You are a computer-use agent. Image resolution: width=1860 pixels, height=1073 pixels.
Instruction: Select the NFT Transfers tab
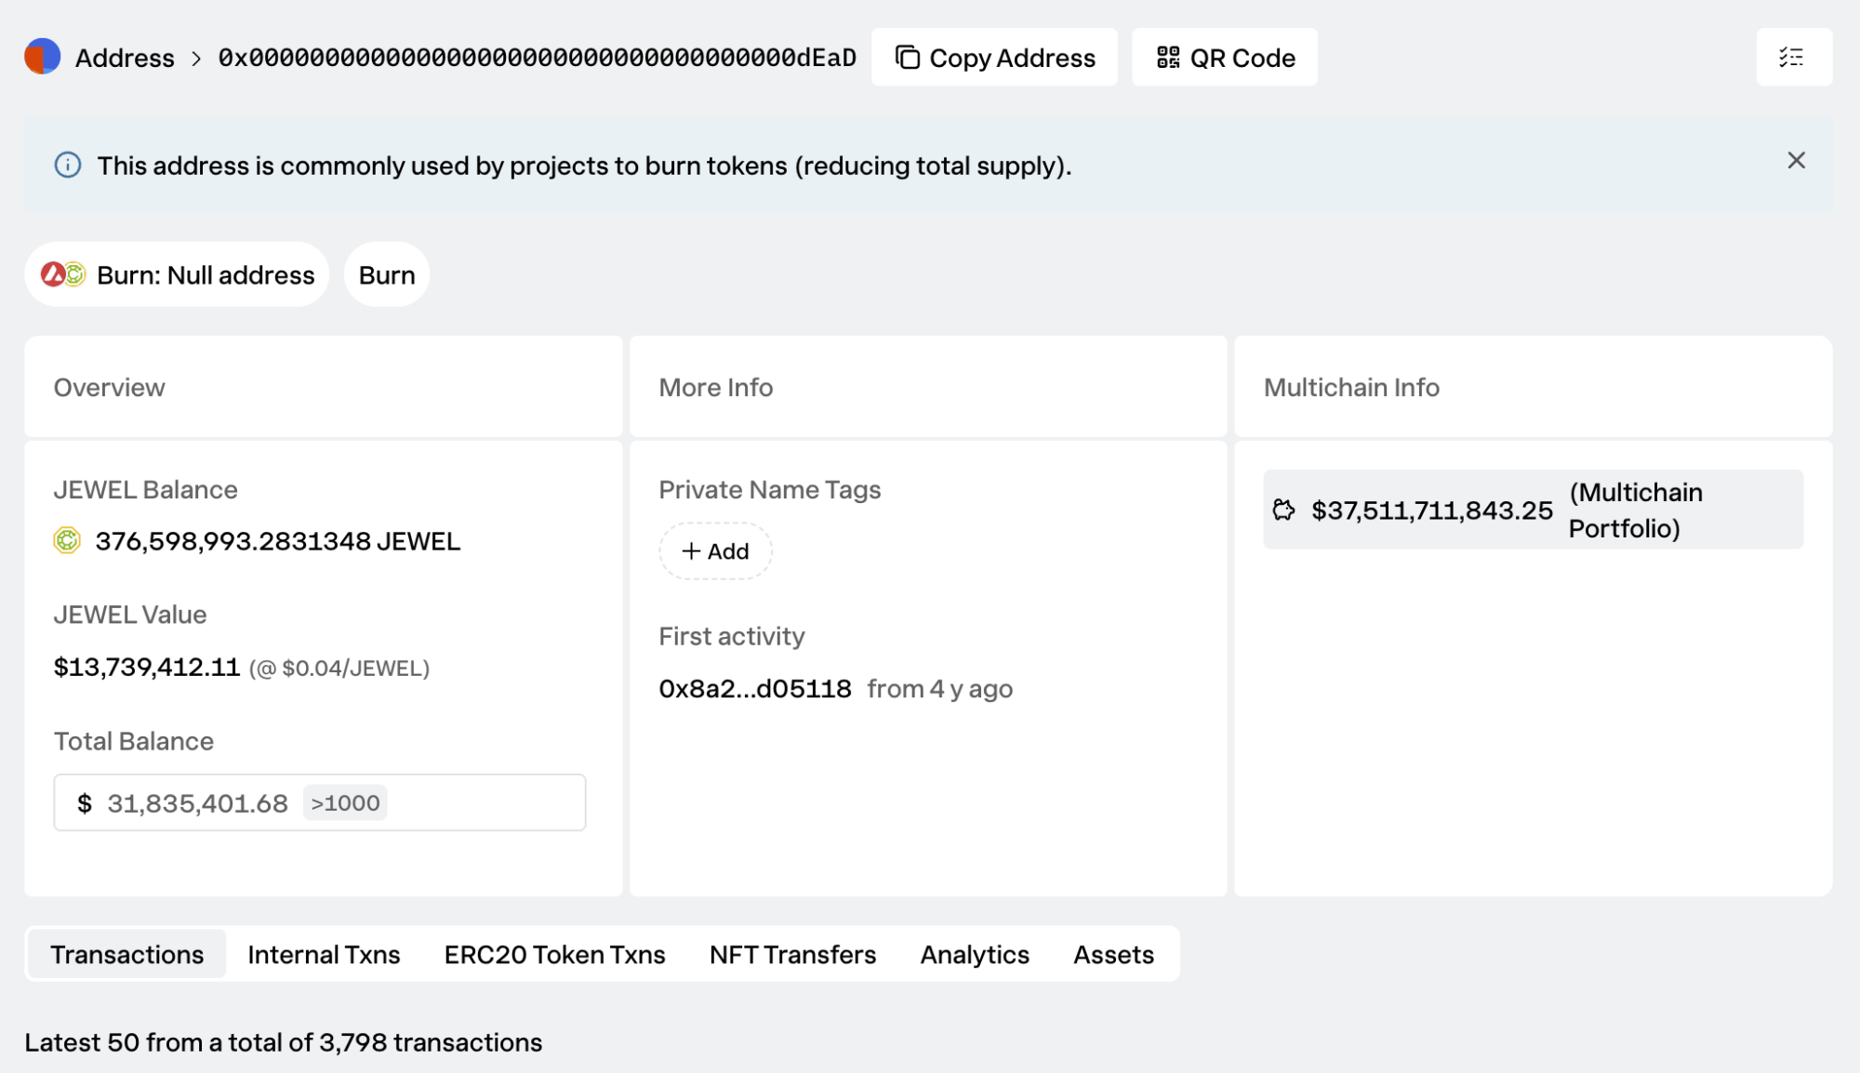(x=792, y=954)
